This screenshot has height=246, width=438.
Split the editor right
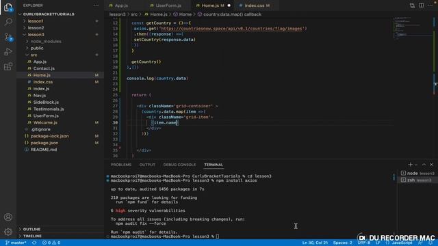click(422, 5)
